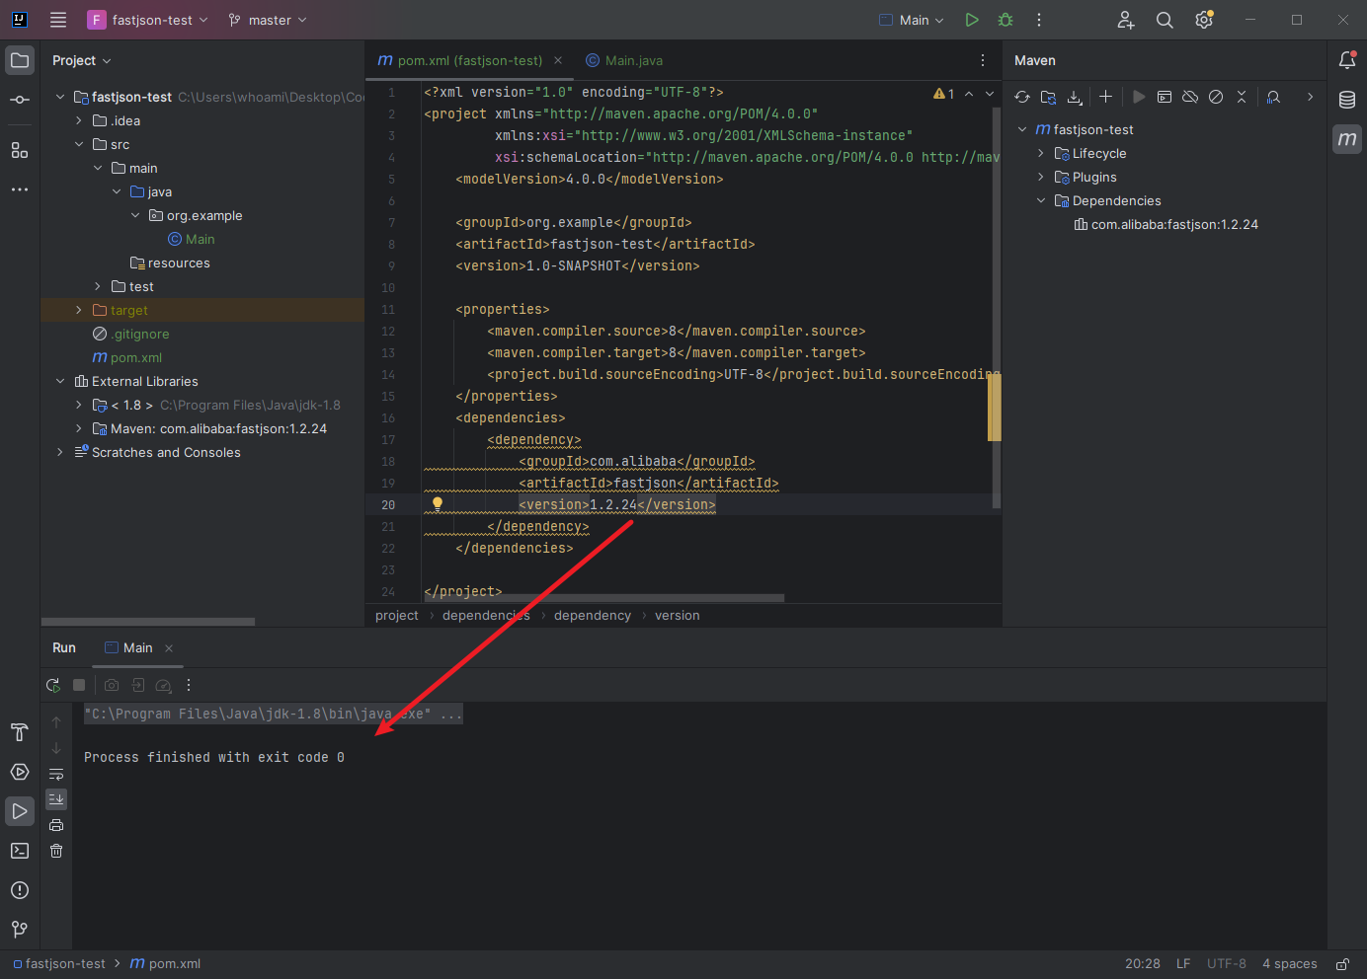Open the Terminal tool window
This screenshot has height=979, width=1367.
pos(20,851)
